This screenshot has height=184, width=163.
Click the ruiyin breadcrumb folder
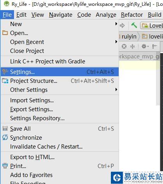pyautogui.click(x=129, y=37)
